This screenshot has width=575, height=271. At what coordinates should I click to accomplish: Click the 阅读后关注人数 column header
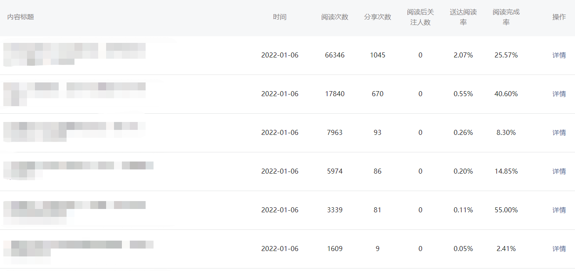[x=420, y=17]
